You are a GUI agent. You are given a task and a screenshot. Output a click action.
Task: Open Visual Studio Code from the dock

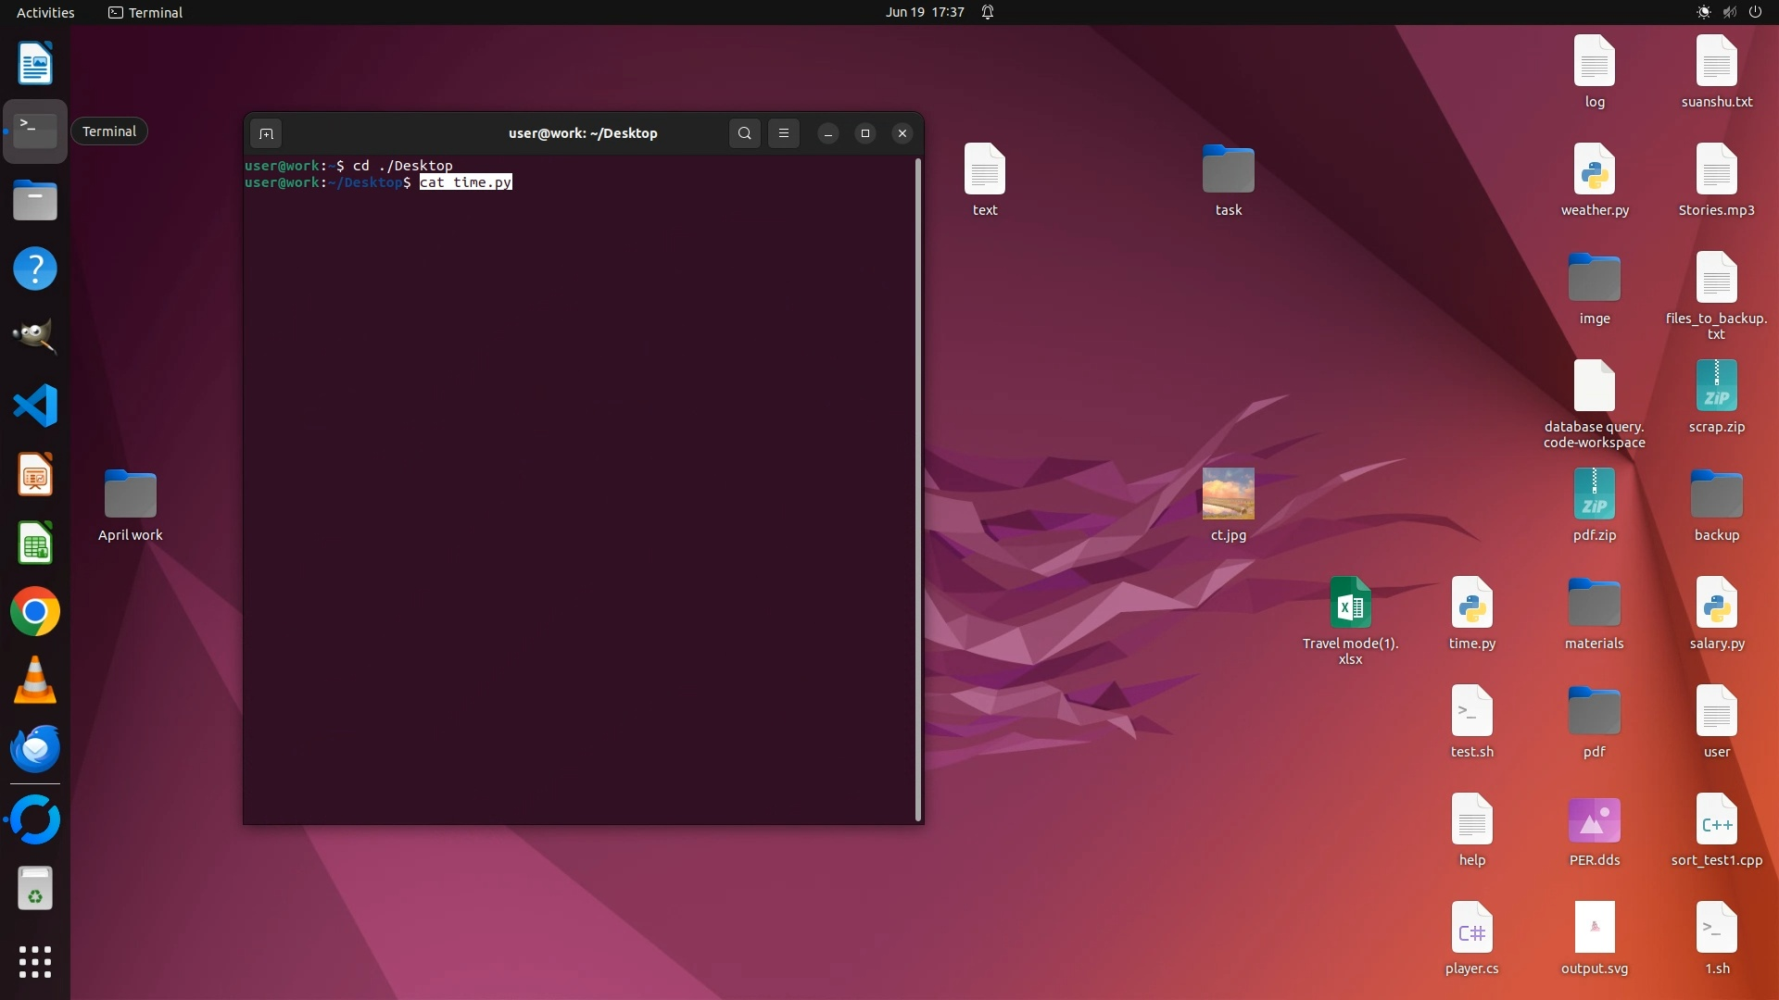point(35,406)
